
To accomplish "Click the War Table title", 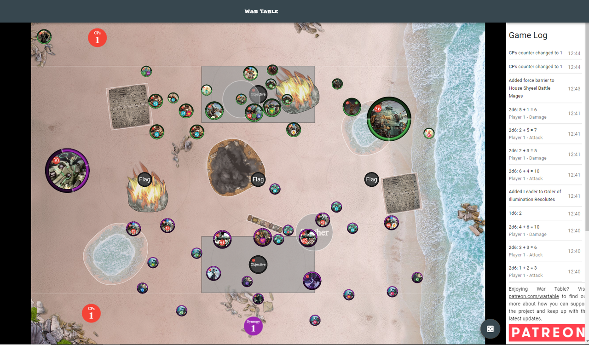I will pos(261,11).
